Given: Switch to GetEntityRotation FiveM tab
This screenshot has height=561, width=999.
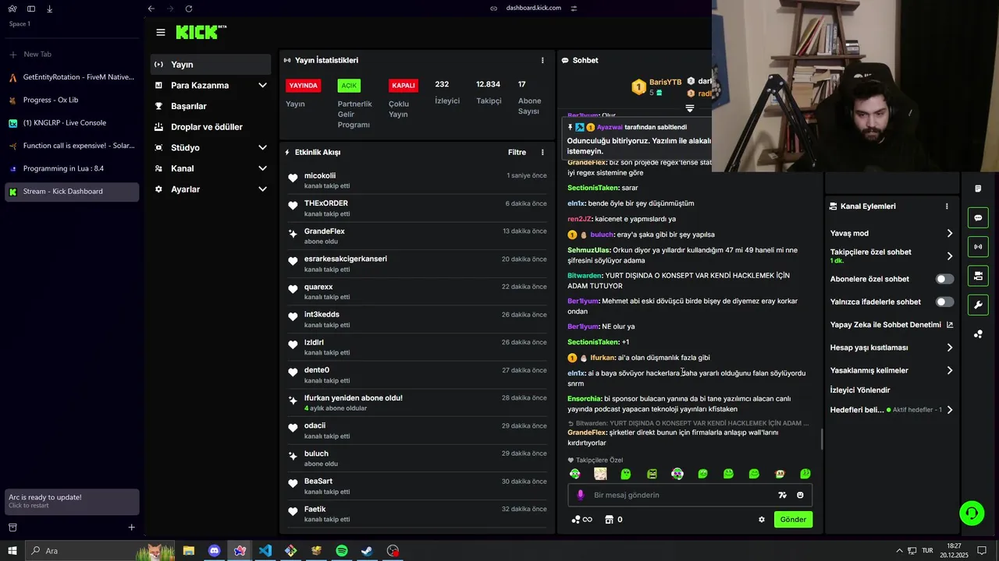Looking at the screenshot, I should 72,77.
